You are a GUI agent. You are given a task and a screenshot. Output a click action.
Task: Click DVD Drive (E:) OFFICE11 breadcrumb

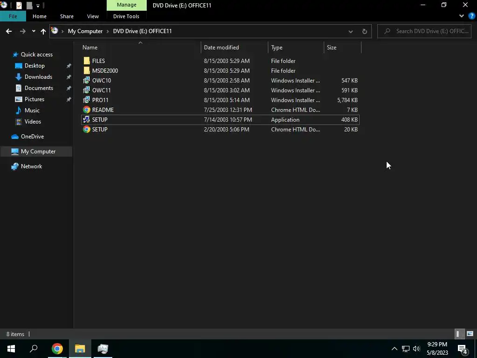(143, 31)
